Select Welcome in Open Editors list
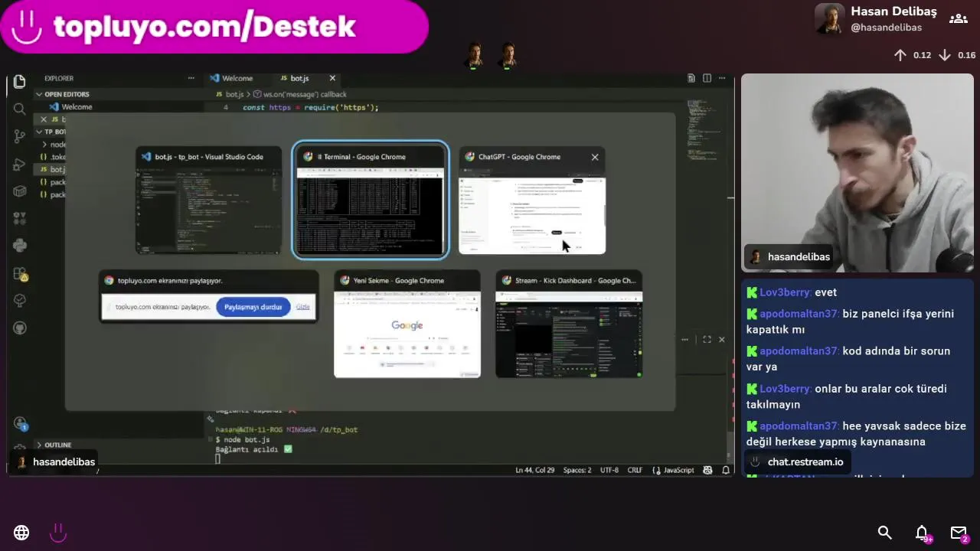Image resolution: width=980 pixels, height=551 pixels. tap(77, 107)
